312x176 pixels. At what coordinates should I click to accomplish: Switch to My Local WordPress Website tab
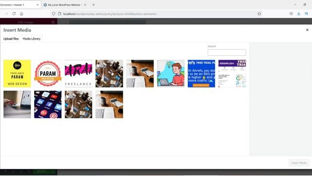click(65, 5)
